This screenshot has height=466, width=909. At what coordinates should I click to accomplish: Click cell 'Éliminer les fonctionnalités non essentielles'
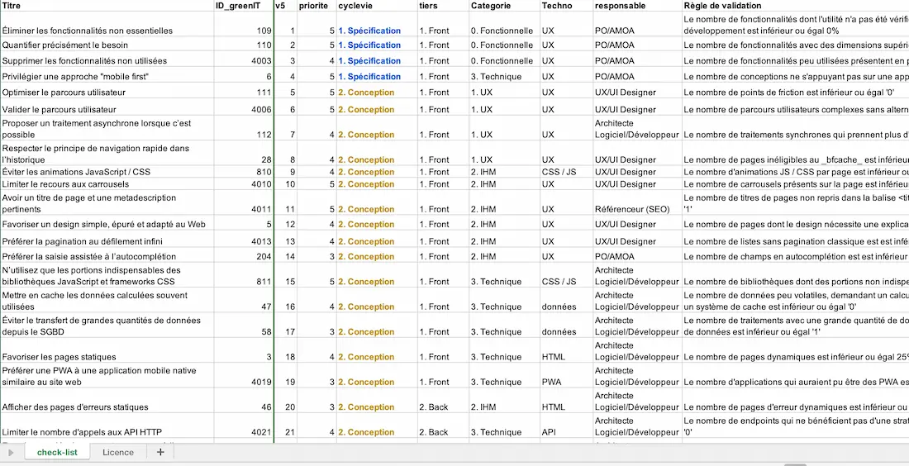pyautogui.click(x=107, y=24)
